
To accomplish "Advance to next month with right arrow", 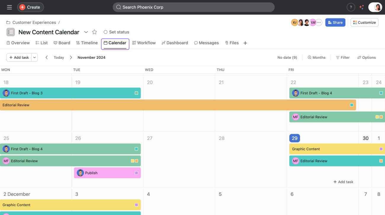I will tap(71, 58).
